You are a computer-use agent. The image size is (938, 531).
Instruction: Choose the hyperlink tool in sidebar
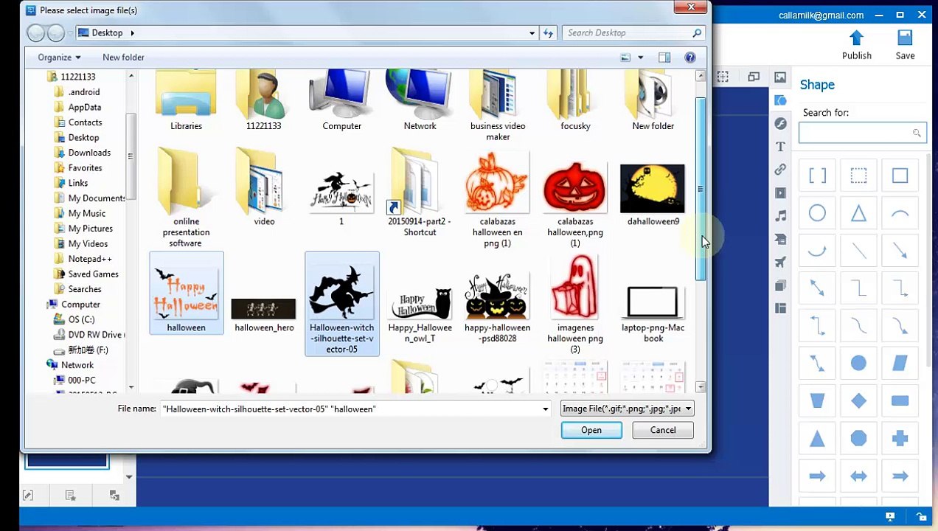[x=780, y=170]
